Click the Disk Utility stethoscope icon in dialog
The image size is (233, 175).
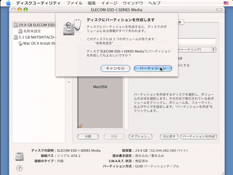tap(72, 28)
